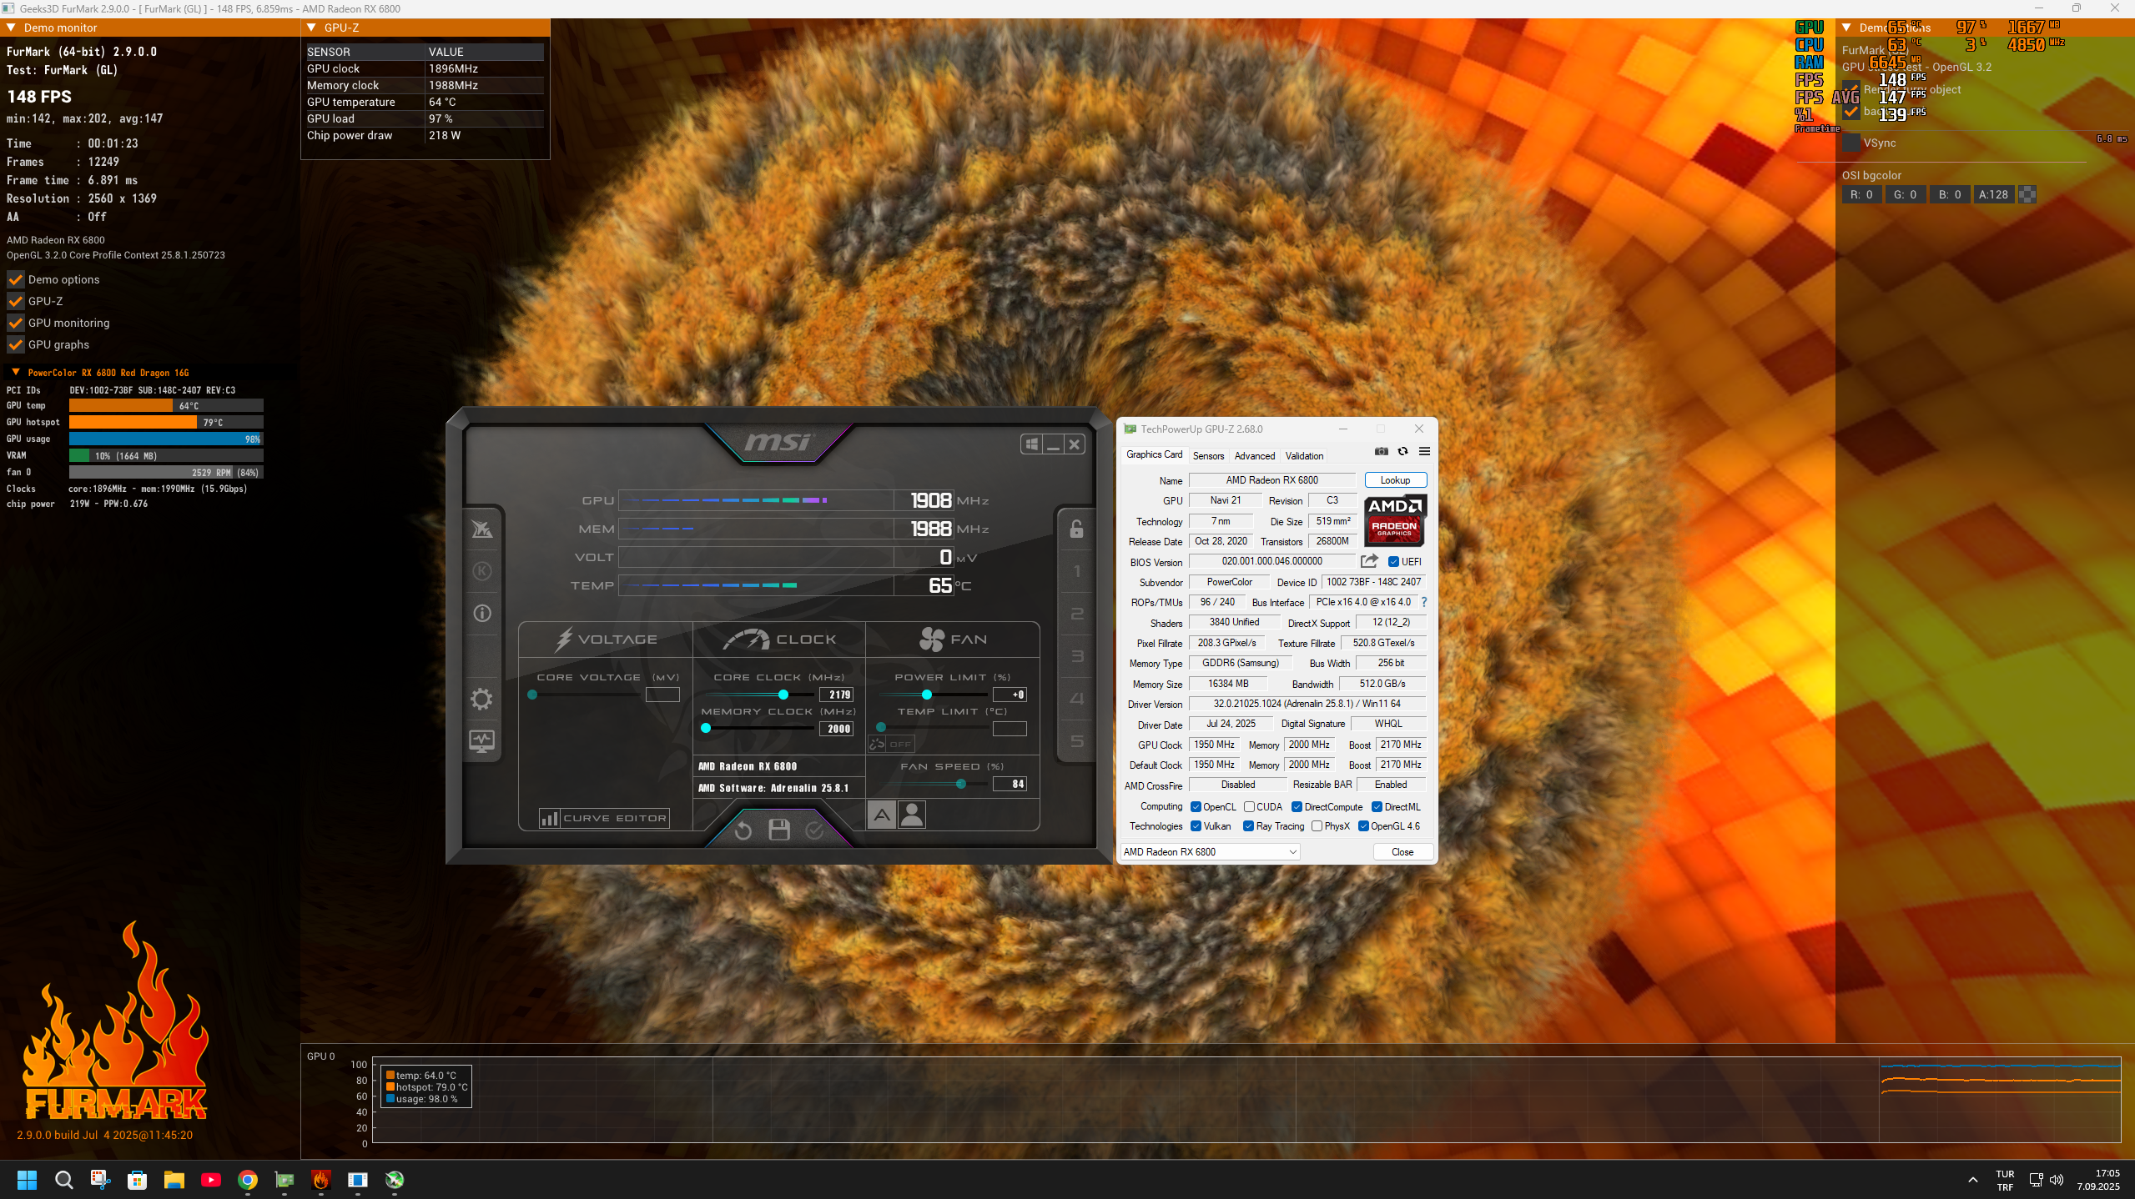The width and height of the screenshot is (2135, 1199).
Task: Switch to the Graphics Card tab
Action: [1154, 454]
